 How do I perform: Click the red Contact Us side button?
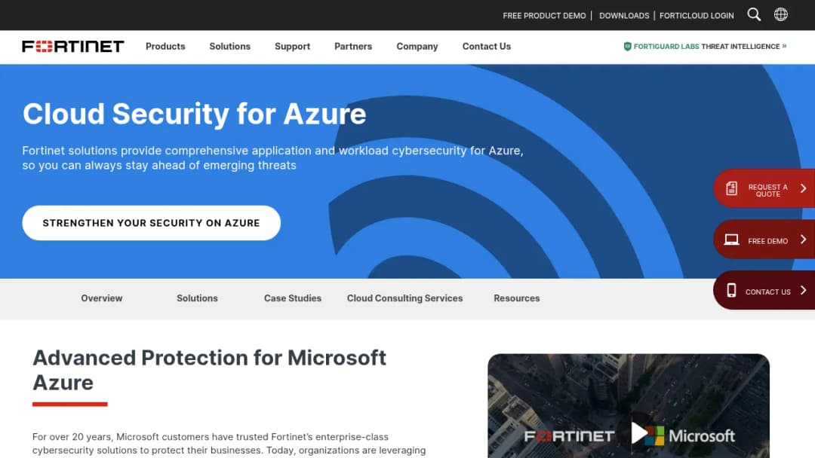764,290
